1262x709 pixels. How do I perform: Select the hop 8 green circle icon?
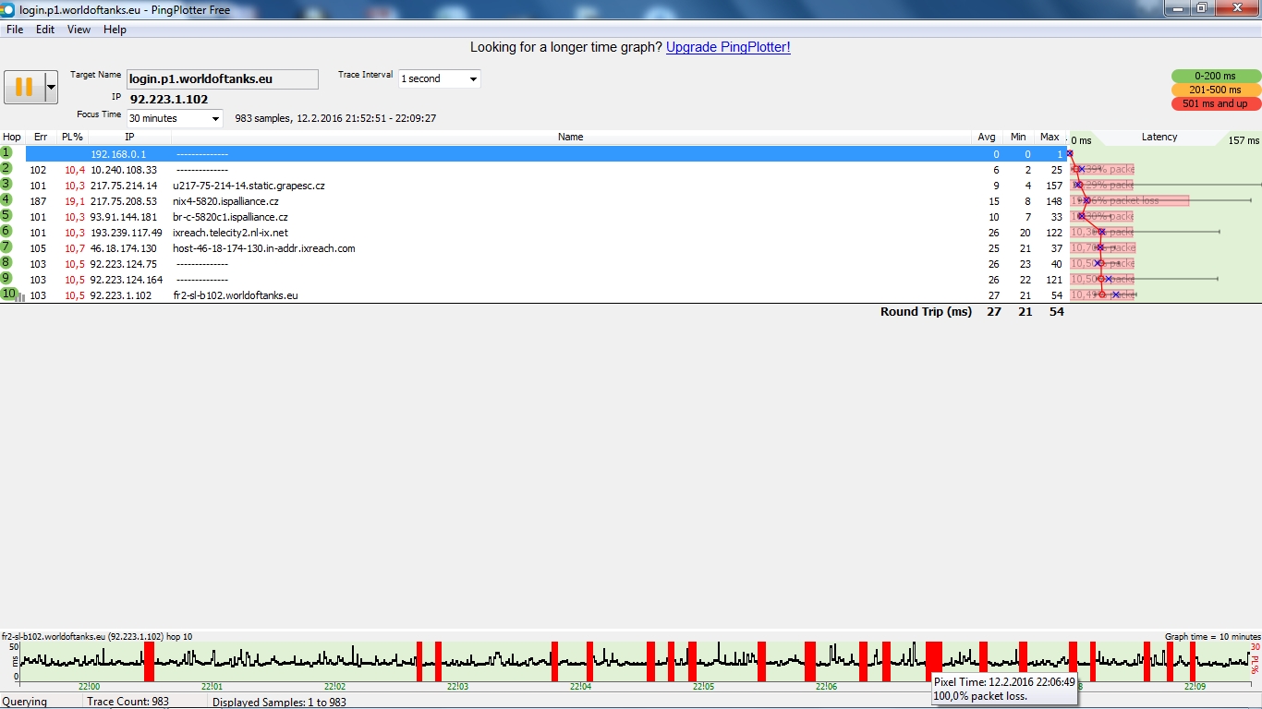pyautogui.click(x=6, y=262)
